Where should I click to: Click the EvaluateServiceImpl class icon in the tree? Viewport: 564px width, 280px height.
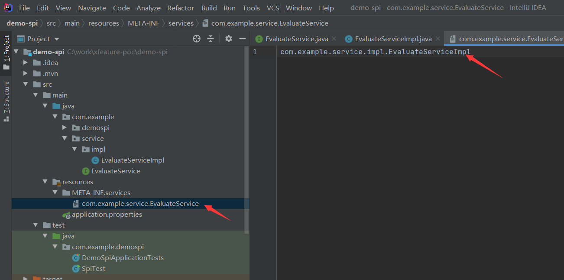(x=95, y=160)
